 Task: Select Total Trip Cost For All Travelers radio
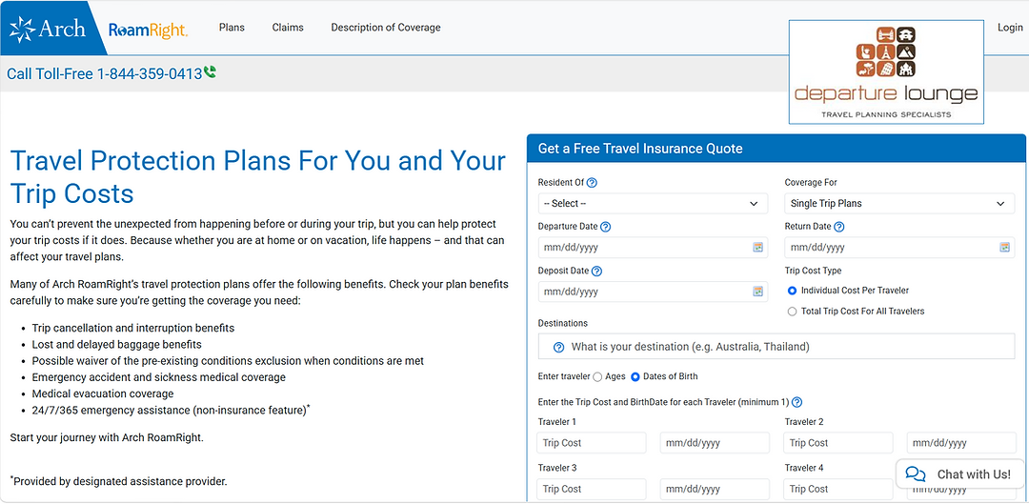pos(792,311)
